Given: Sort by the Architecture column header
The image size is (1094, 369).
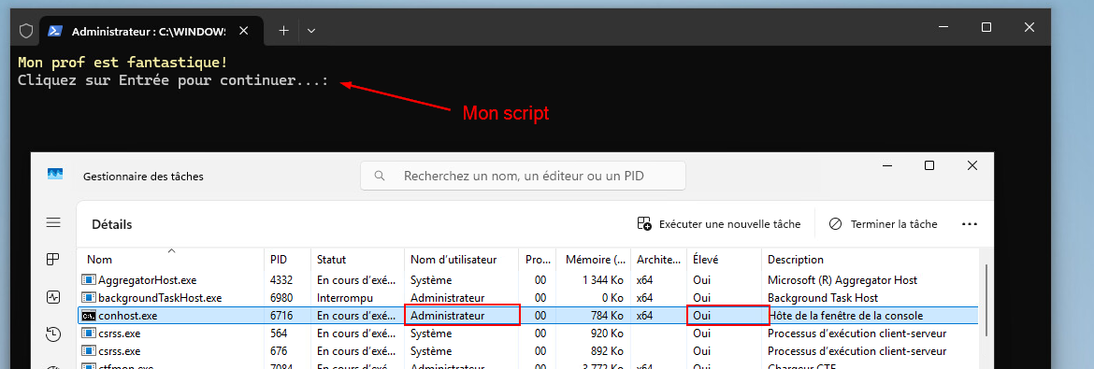Looking at the screenshot, I should tap(658, 260).
